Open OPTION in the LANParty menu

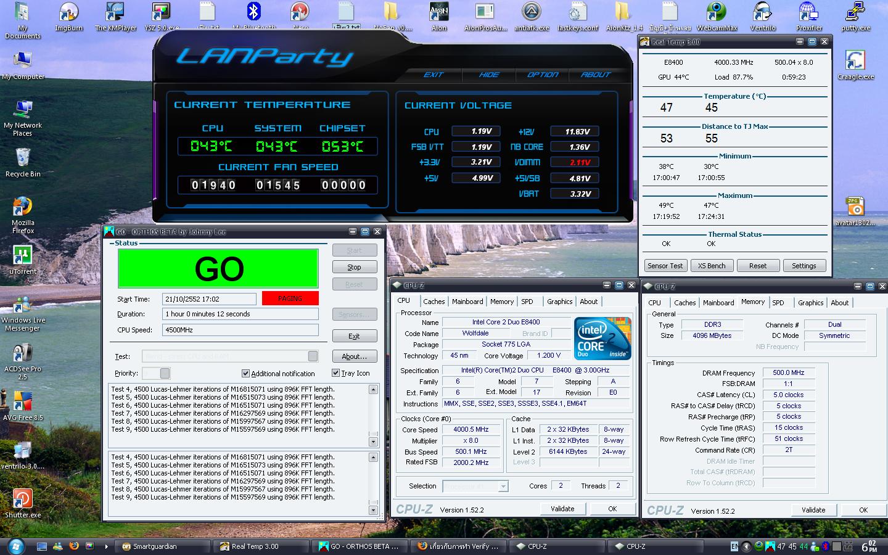click(543, 75)
